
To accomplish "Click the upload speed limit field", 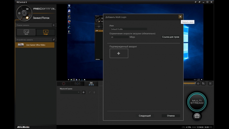I will pos(119,37).
